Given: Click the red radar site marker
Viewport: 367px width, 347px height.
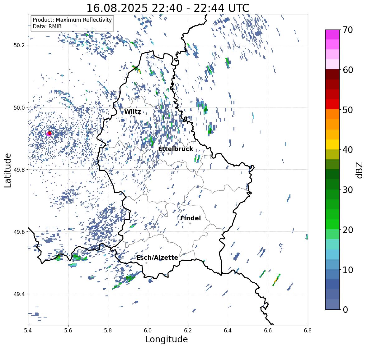Looking at the screenshot, I should pos(49,133).
